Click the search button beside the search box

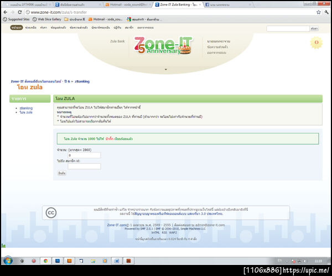point(314,29)
